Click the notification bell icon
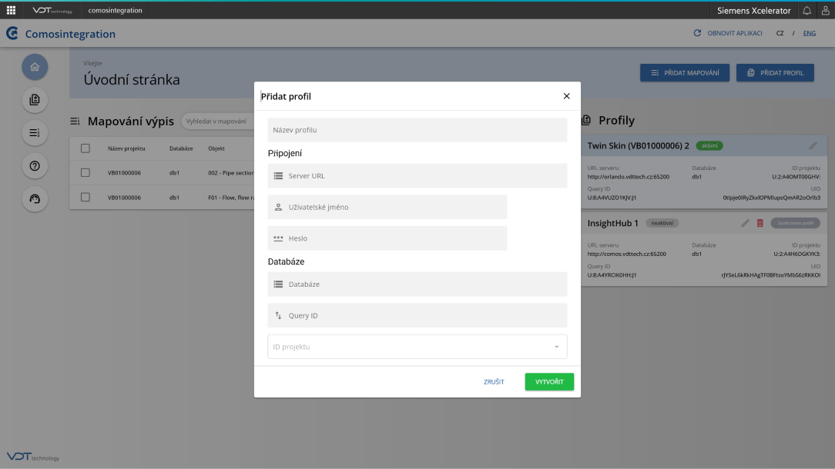The image size is (835, 469). (x=806, y=11)
